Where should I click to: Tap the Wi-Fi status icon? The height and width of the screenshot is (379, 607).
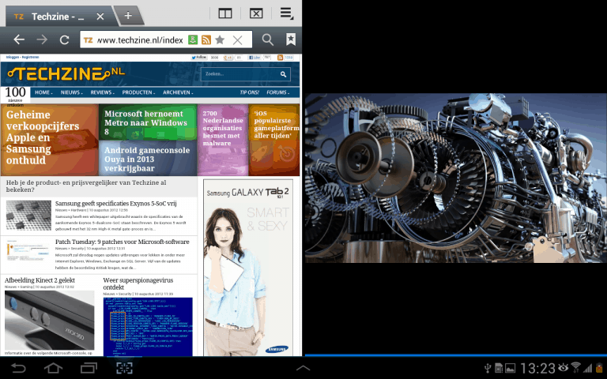(575, 368)
